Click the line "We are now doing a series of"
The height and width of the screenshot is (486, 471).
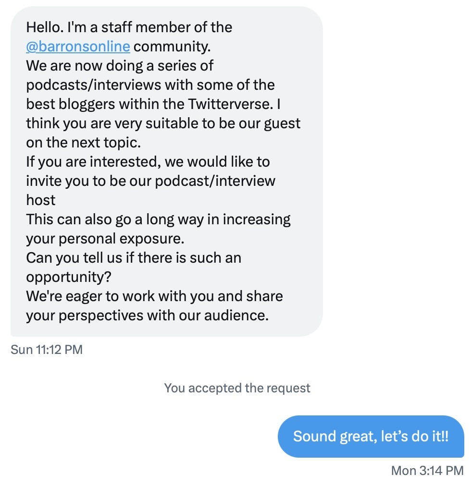coord(120,66)
